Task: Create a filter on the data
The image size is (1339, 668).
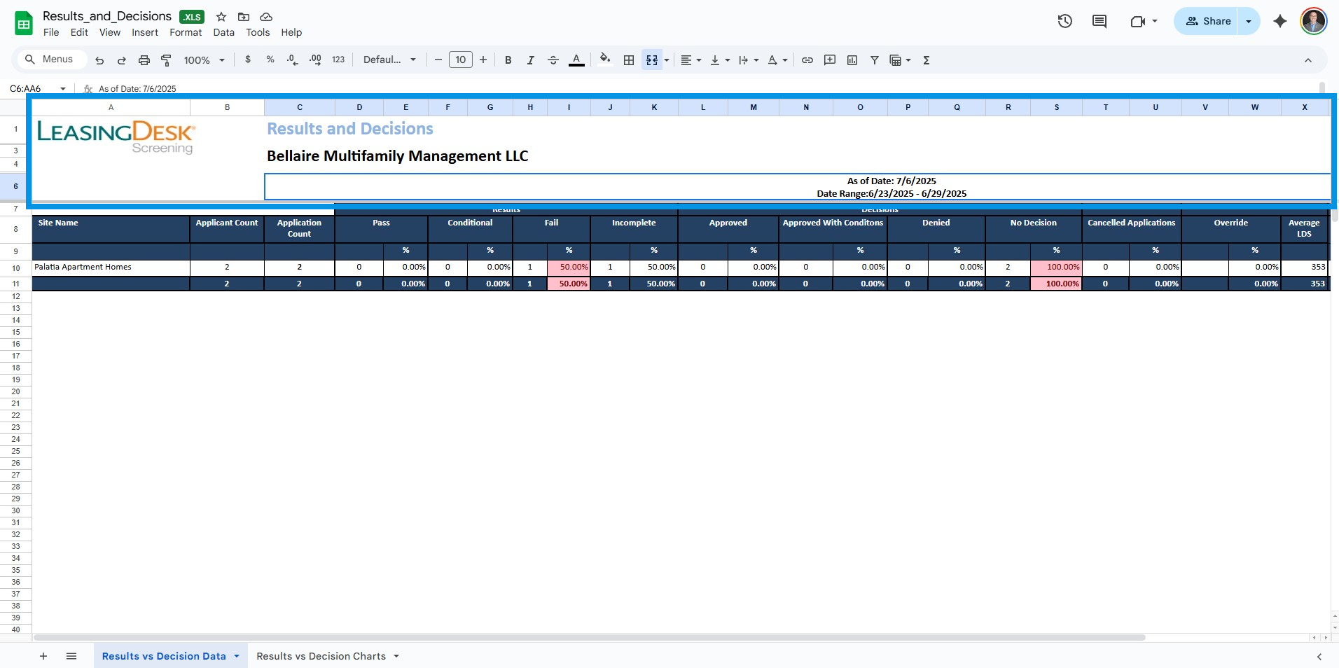Action: 874,60
